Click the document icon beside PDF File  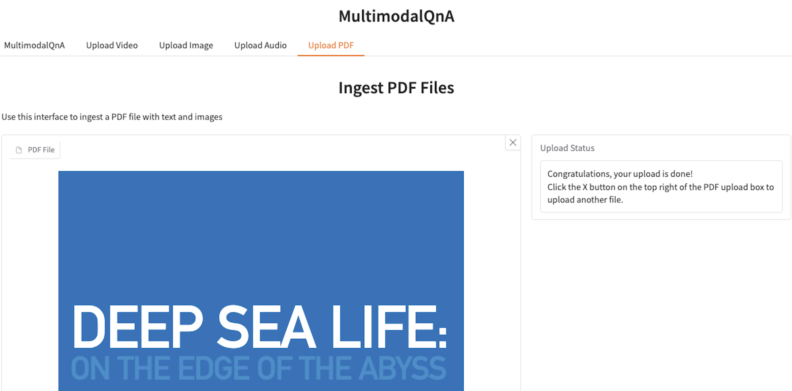19,150
